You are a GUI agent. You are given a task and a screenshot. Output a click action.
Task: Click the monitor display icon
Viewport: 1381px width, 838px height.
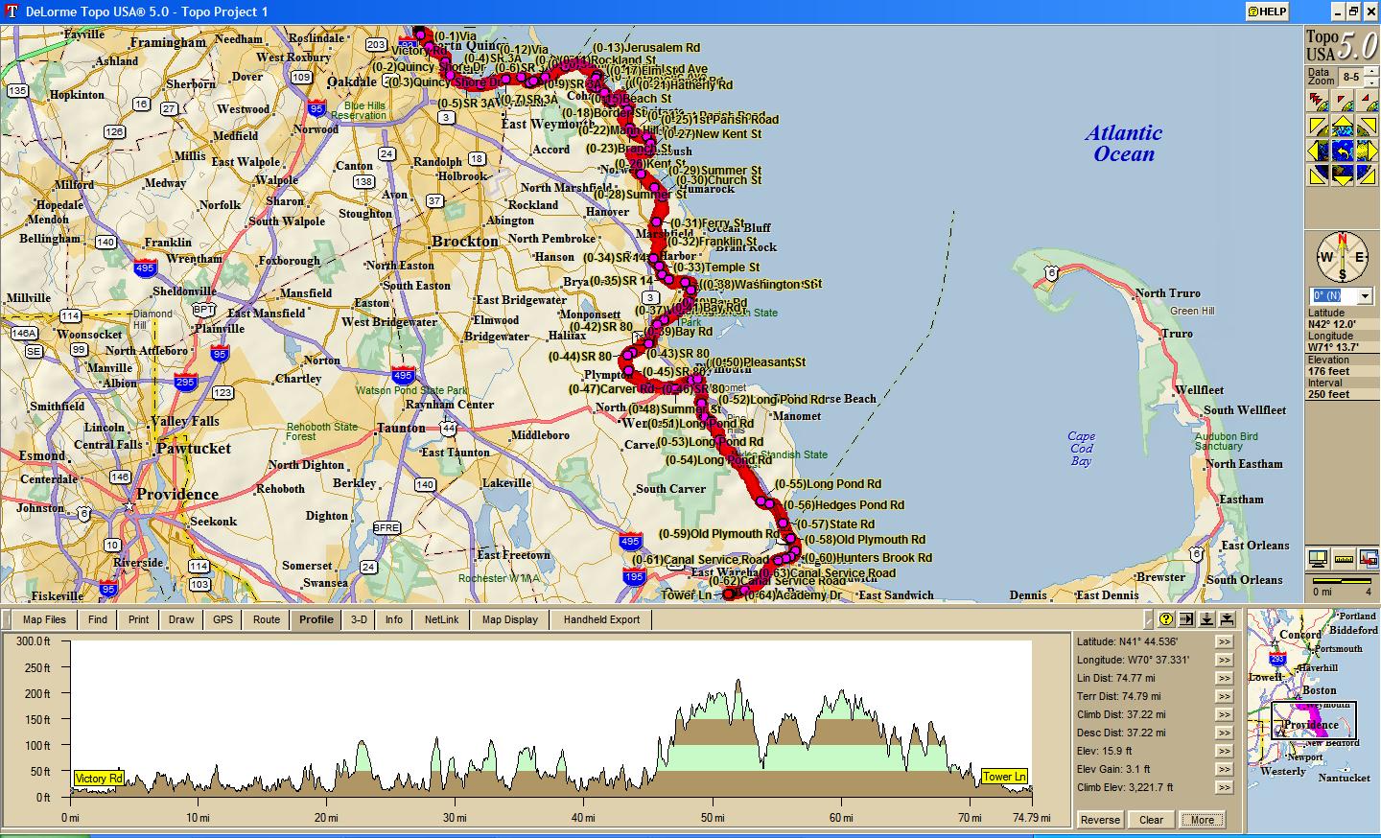(1318, 559)
